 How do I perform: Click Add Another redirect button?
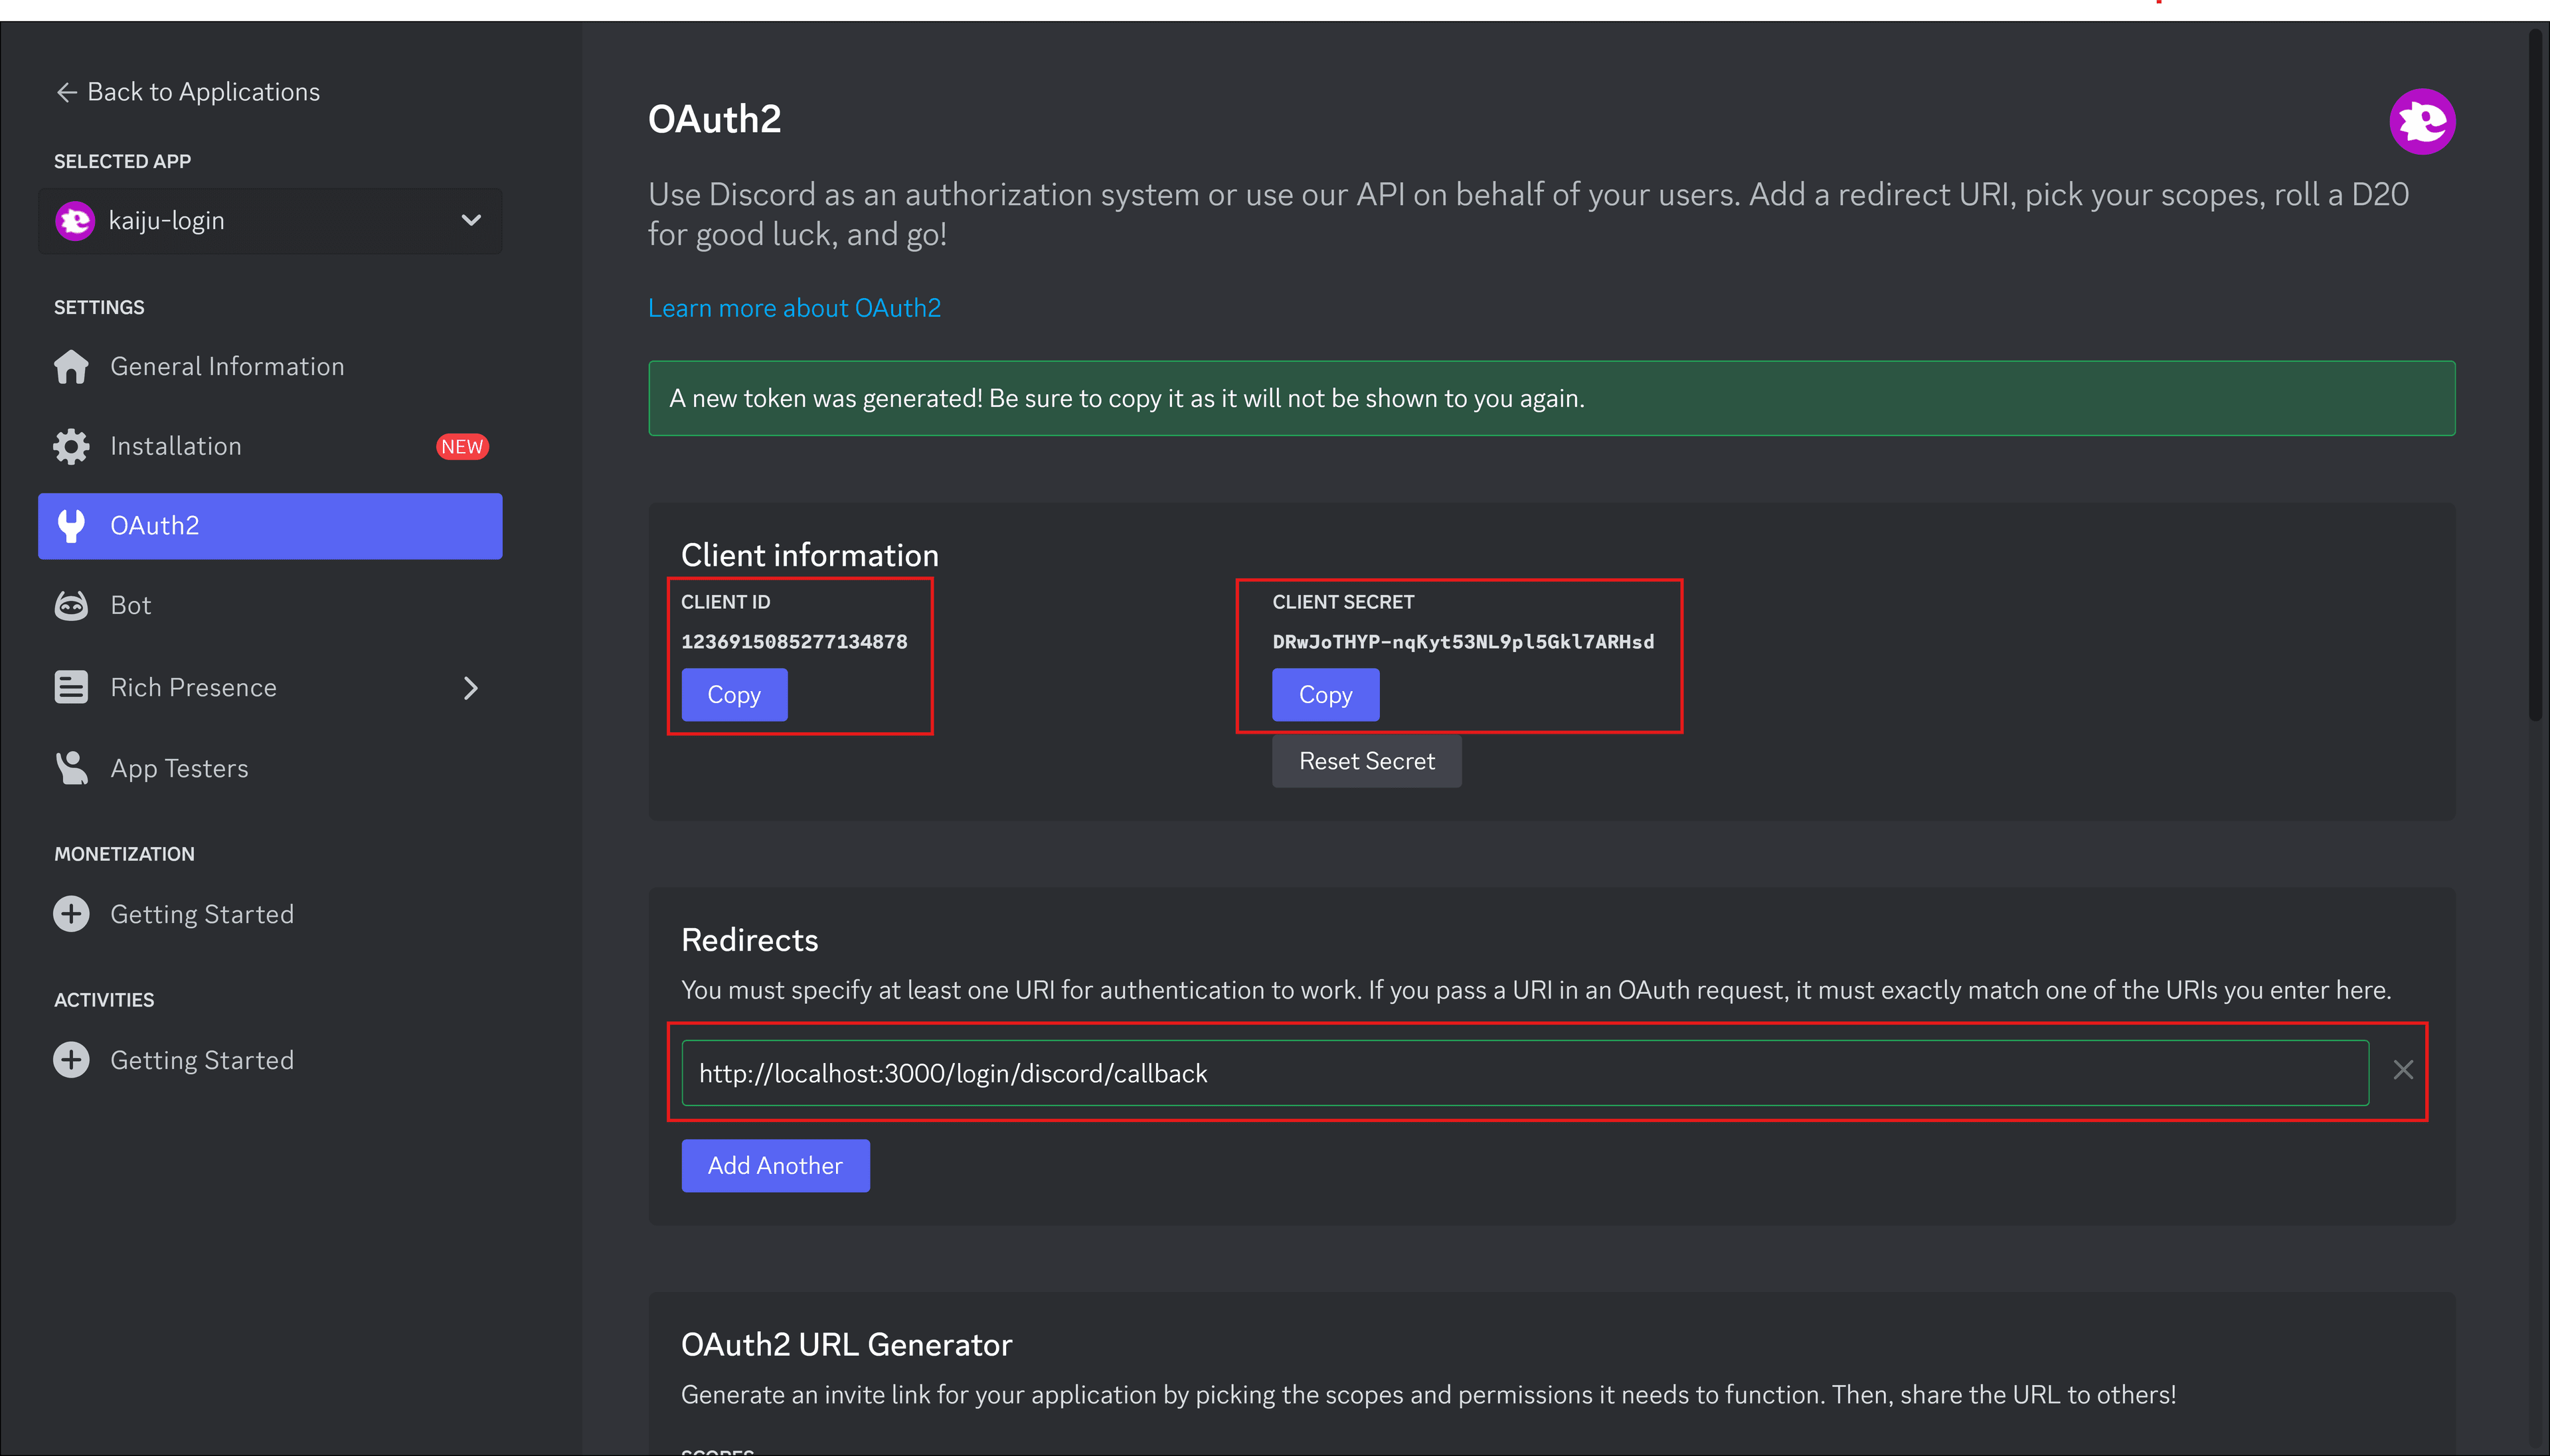pos(775,1166)
